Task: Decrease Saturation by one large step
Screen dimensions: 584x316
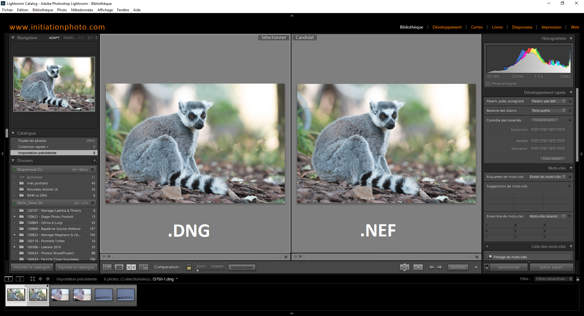Action: [x=534, y=149]
